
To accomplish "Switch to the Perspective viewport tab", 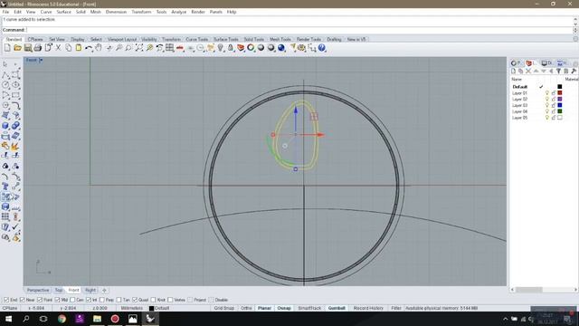I will click(x=38, y=290).
